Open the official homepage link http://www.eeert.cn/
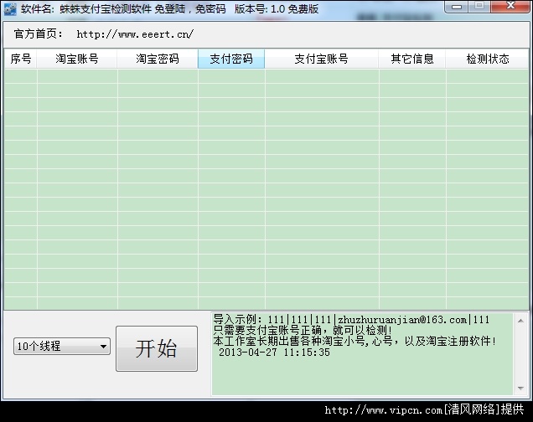 (135, 34)
